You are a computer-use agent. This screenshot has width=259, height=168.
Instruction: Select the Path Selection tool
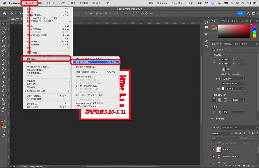point(3,99)
